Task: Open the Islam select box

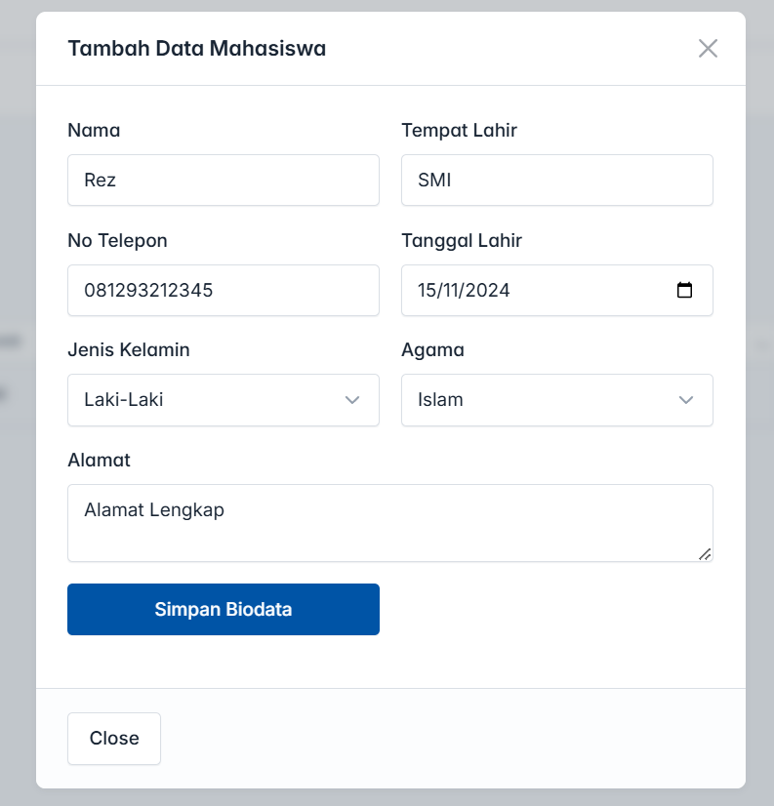Action: (x=557, y=400)
